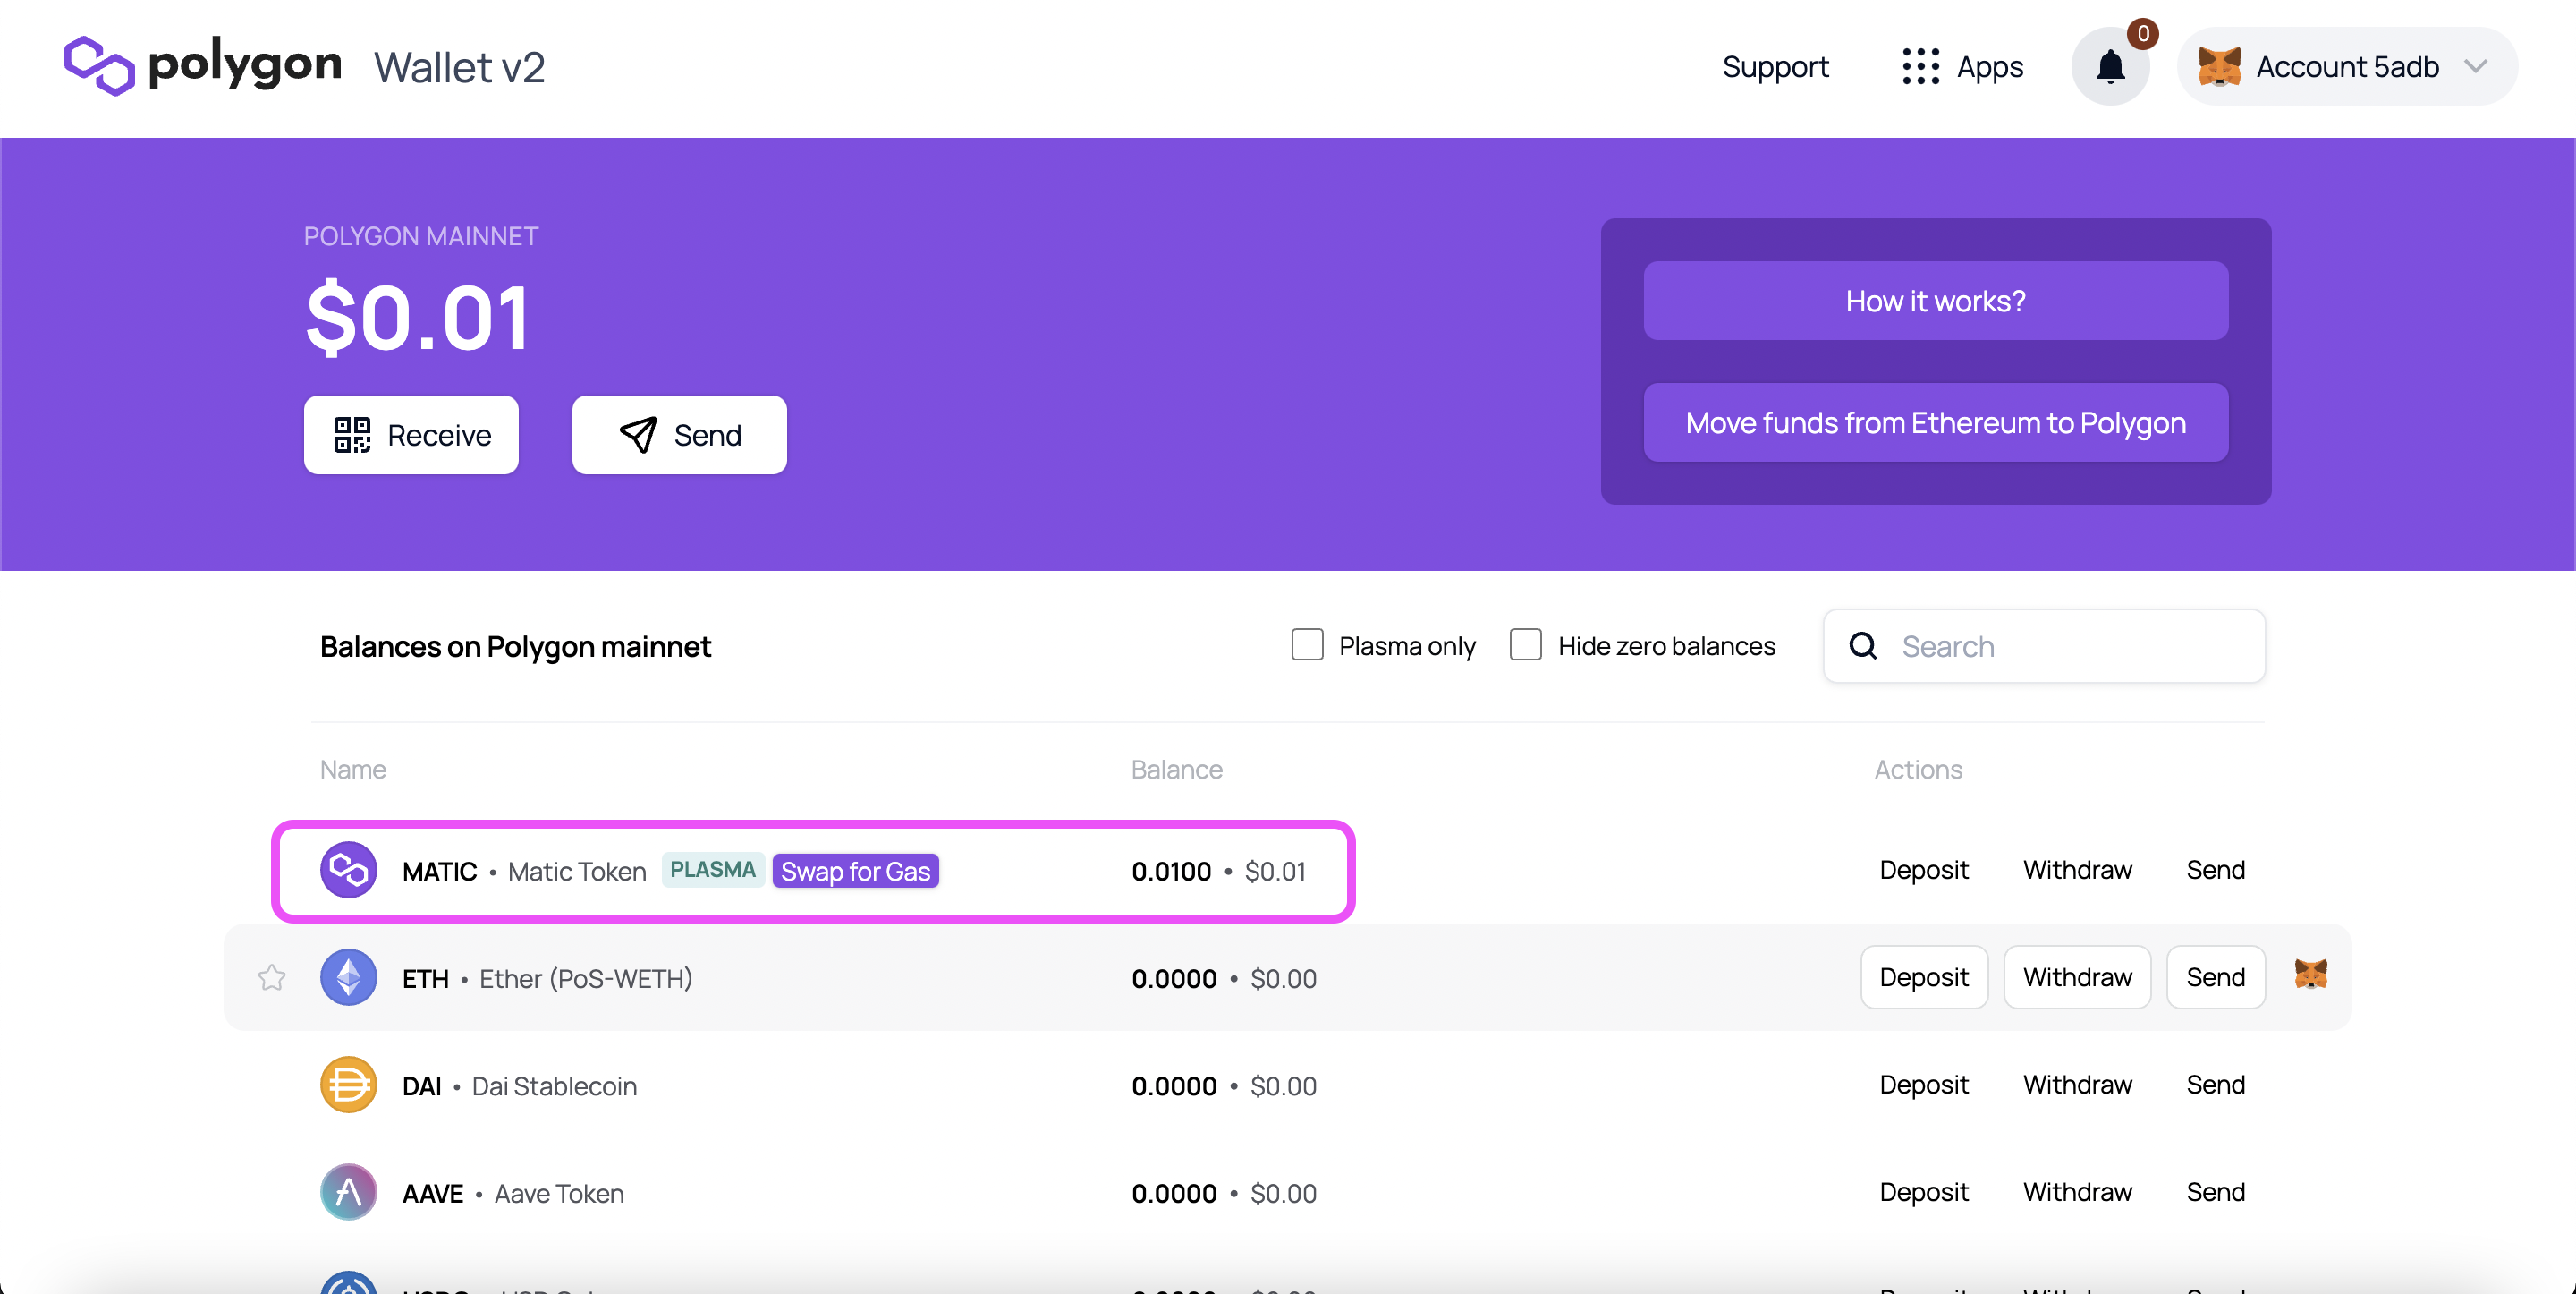
Task: Click the Ethereum token icon
Action: pos(348,978)
